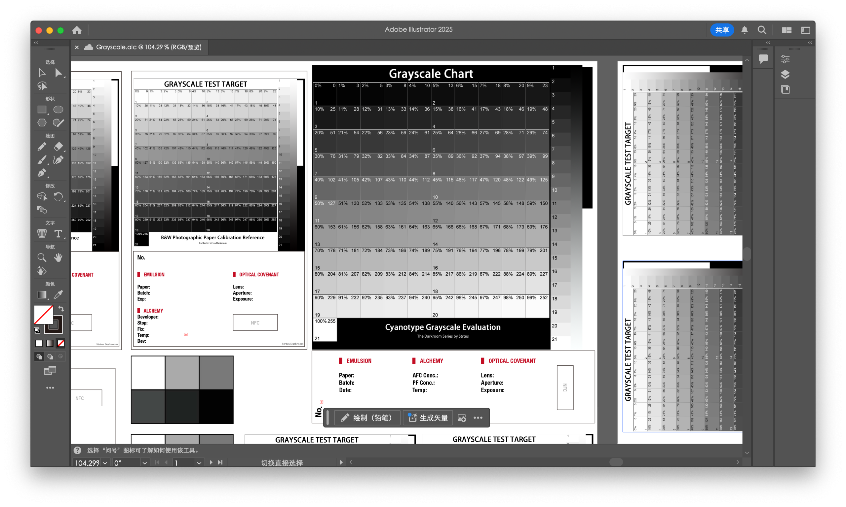846x507 pixels.
Task: Select the Rotate View tool
Action: tap(42, 271)
